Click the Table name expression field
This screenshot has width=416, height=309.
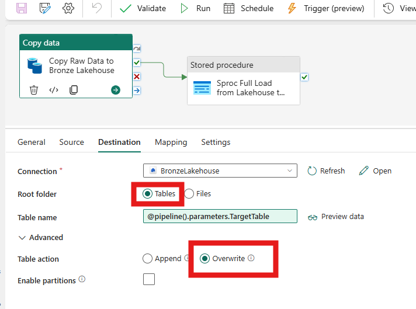(x=220, y=217)
